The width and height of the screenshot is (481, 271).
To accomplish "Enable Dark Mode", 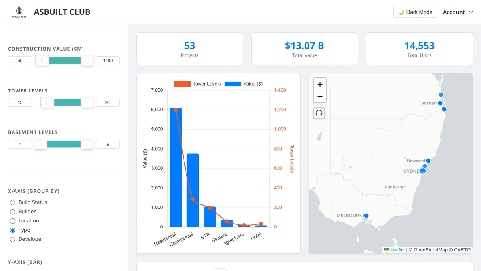I will tap(415, 12).
